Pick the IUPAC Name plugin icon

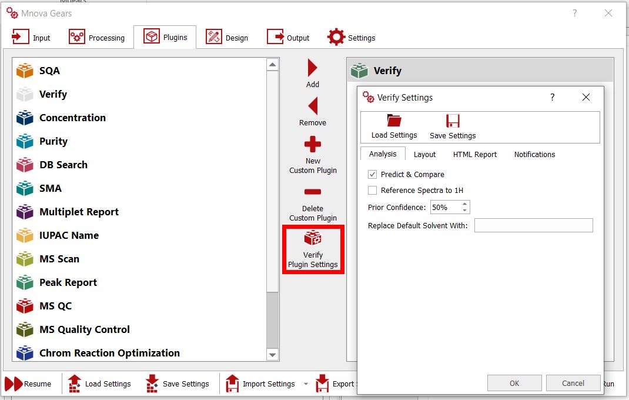pyautogui.click(x=25, y=235)
